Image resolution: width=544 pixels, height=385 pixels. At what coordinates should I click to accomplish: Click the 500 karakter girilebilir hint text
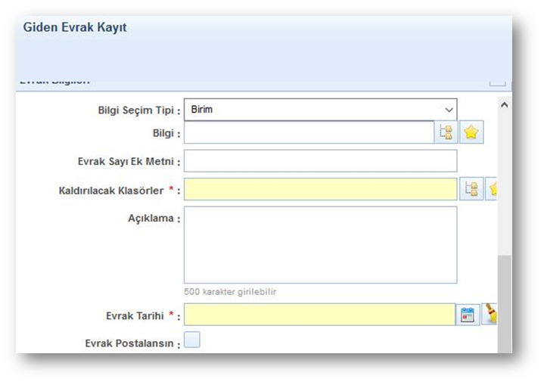(230, 291)
